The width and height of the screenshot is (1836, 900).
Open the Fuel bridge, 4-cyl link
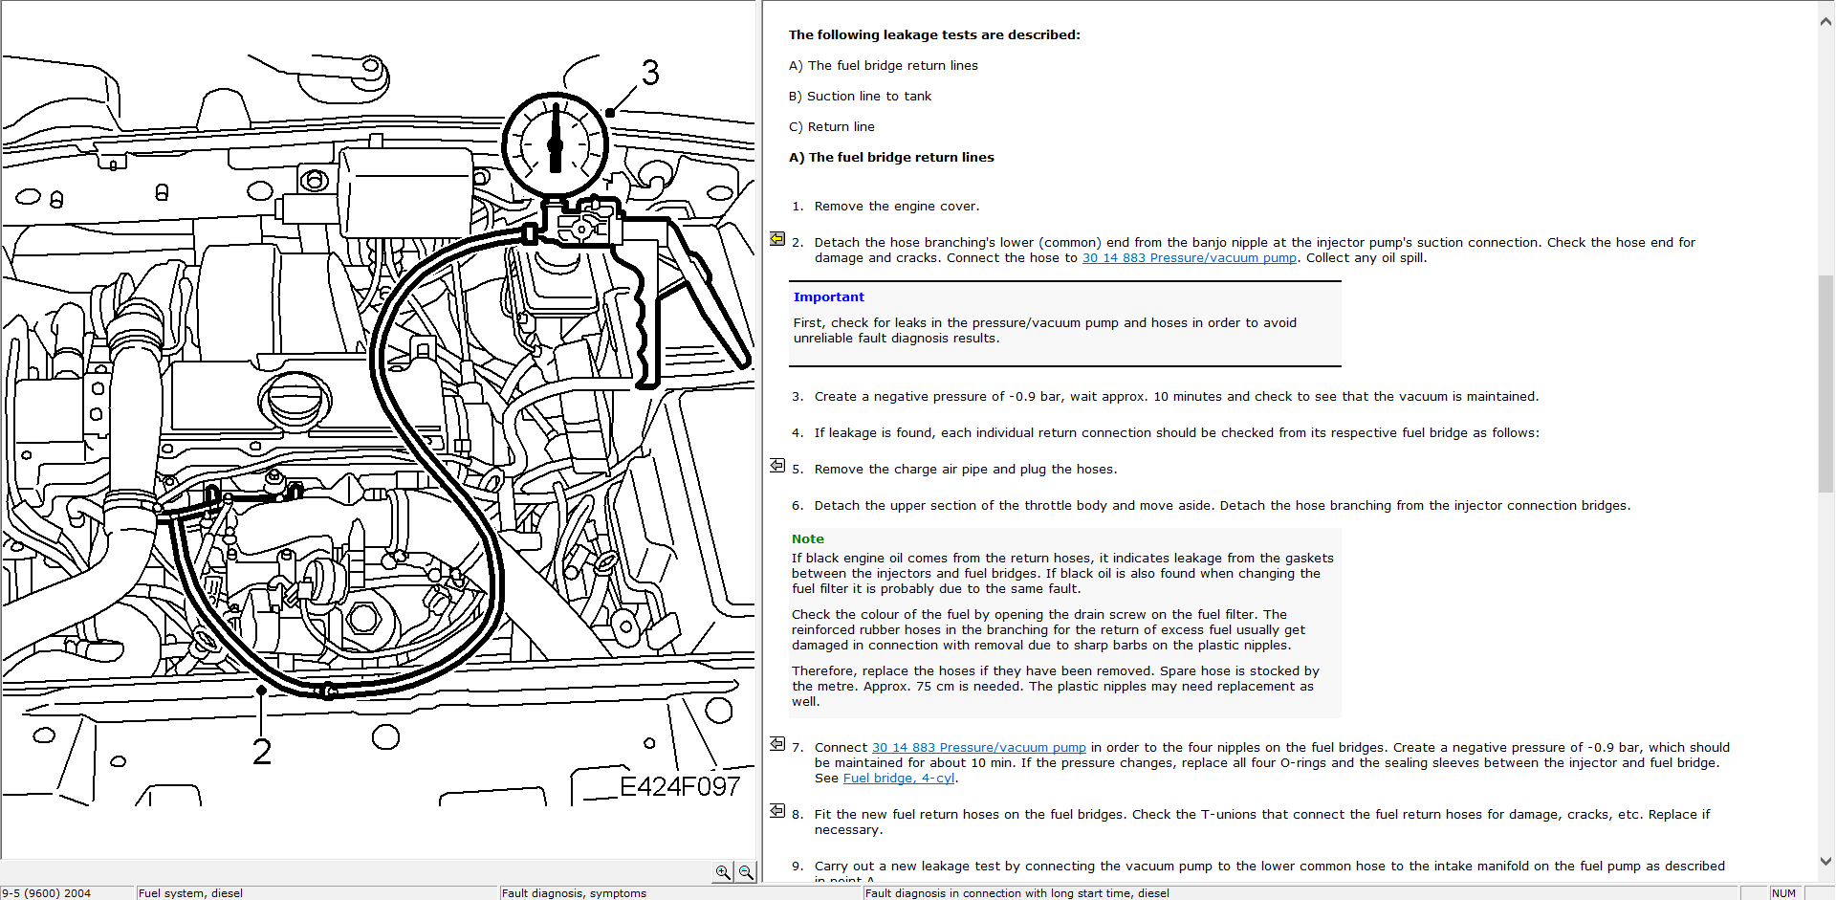coord(898,779)
